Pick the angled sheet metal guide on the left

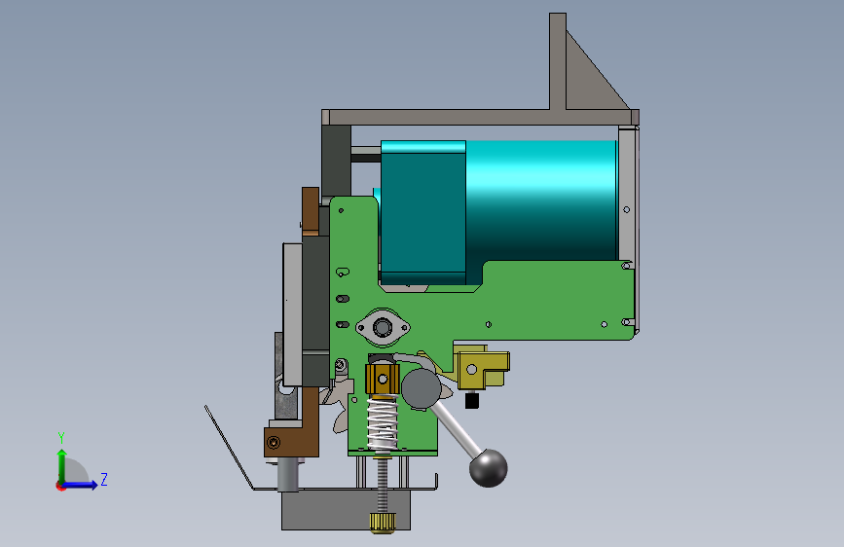tap(229, 448)
